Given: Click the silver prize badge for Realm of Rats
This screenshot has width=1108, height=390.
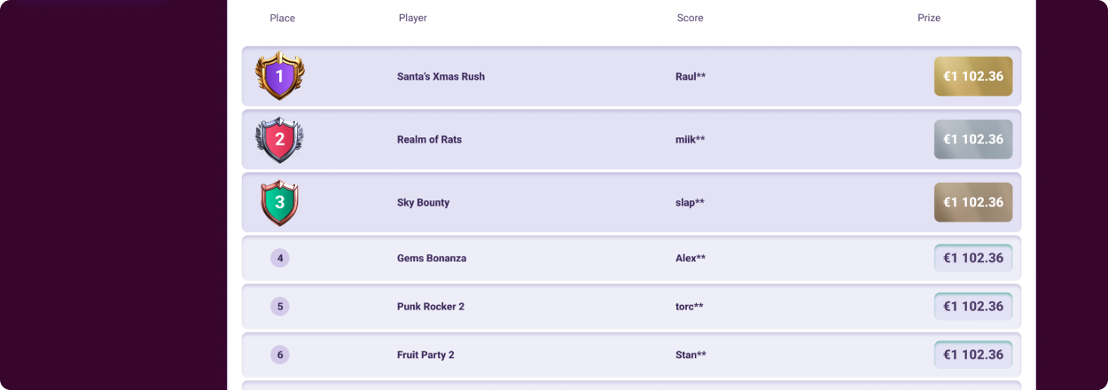Looking at the screenshot, I should pos(973,139).
